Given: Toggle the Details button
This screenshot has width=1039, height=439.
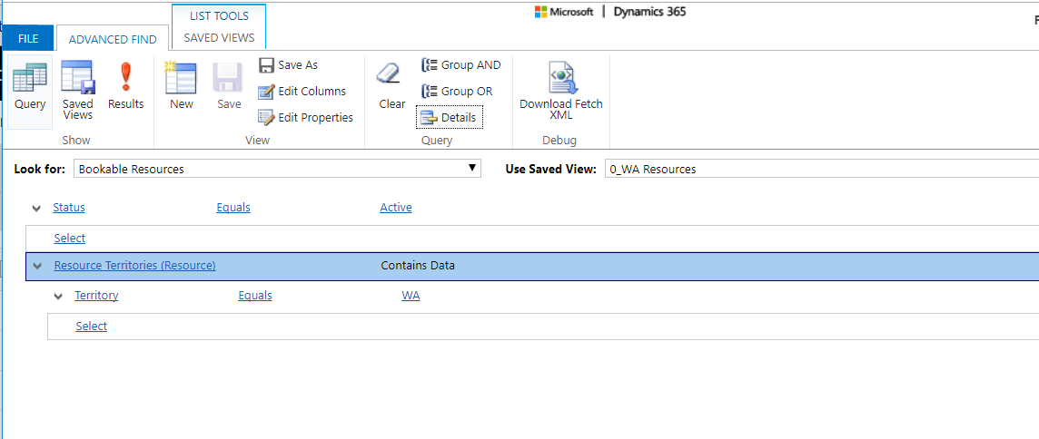Looking at the screenshot, I should 450,118.
